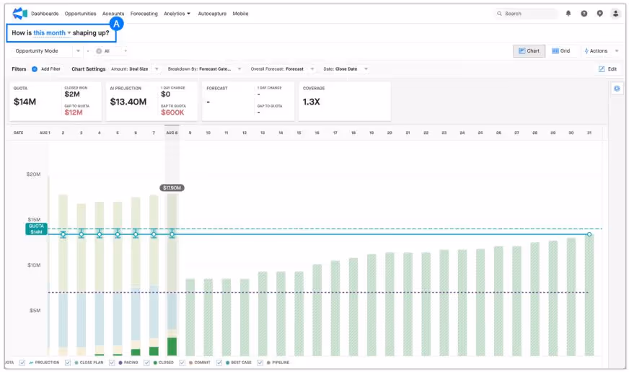Click the Add Filter link
This screenshot has width=629, height=372.
[x=50, y=69]
